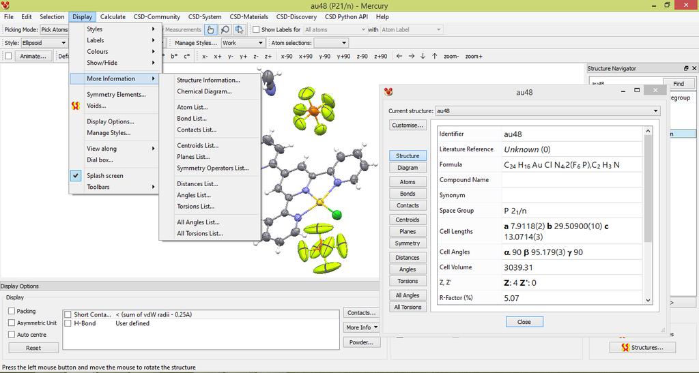Screen dimensions: 699x373
Task: Toggle Show Labels for checkbox
Action: 257,29
